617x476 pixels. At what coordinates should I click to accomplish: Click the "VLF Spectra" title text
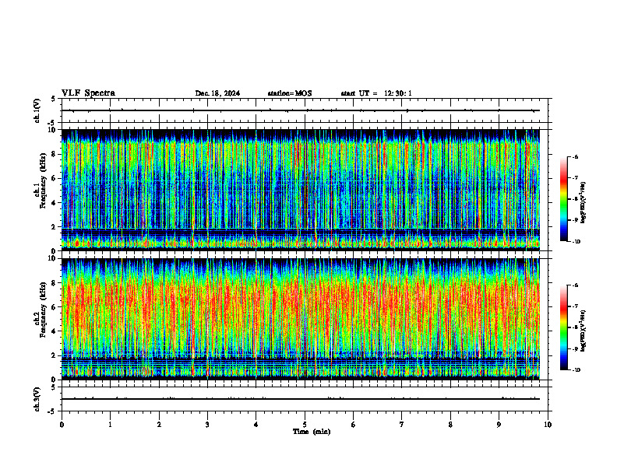coord(88,93)
